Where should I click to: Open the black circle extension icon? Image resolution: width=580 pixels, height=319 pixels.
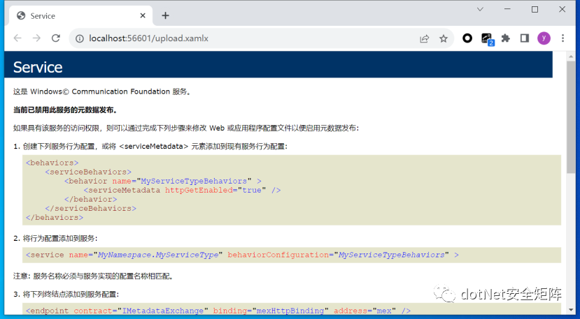coord(467,38)
